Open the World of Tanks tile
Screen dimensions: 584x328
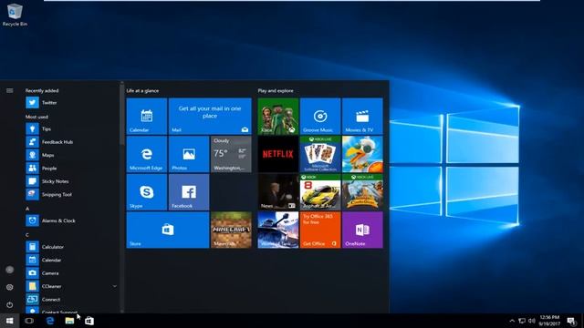point(278,230)
